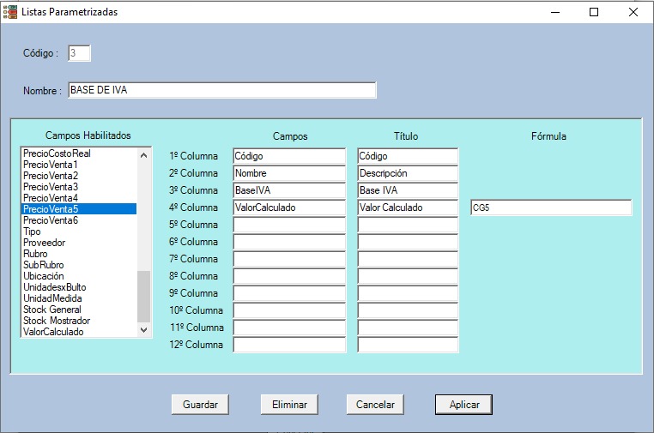Click the Cancelar button
This screenshot has height=433, width=654.
[x=375, y=405]
